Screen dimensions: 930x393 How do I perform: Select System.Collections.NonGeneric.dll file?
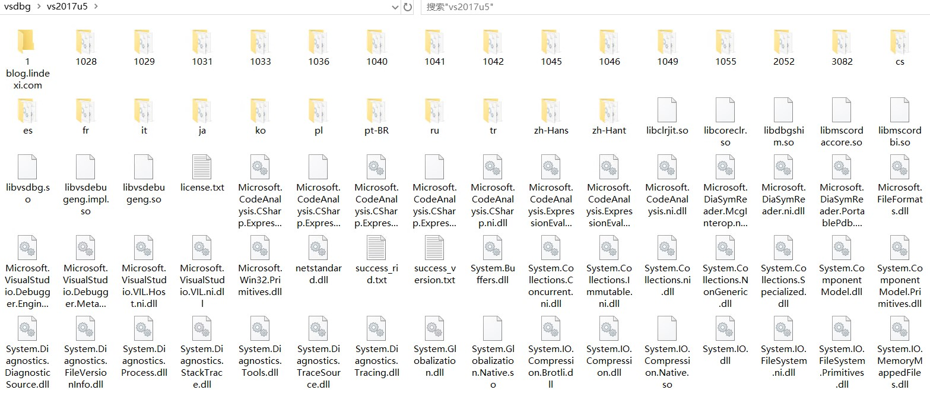pyautogui.click(x=726, y=272)
